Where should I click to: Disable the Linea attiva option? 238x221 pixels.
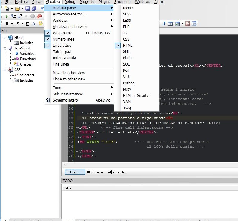point(62,46)
